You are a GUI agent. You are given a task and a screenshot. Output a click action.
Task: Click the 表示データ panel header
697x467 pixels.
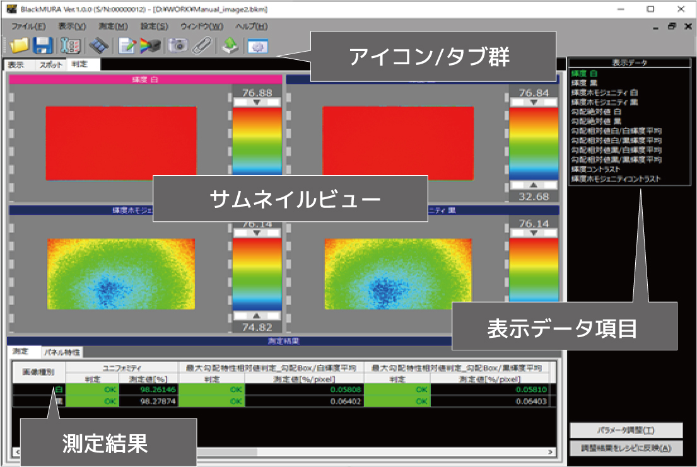630,62
